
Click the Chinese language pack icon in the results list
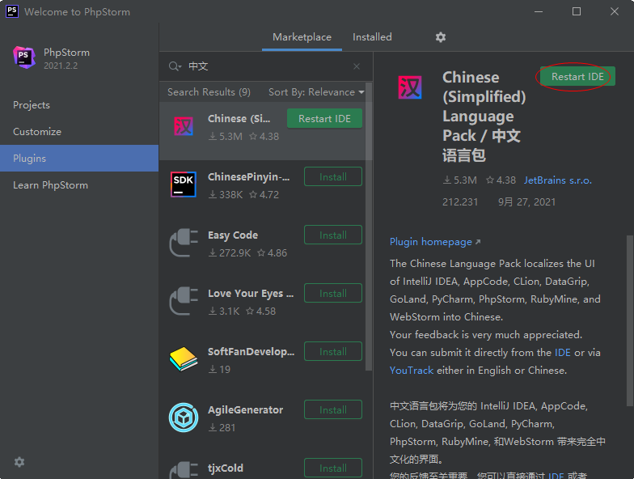point(184,126)
